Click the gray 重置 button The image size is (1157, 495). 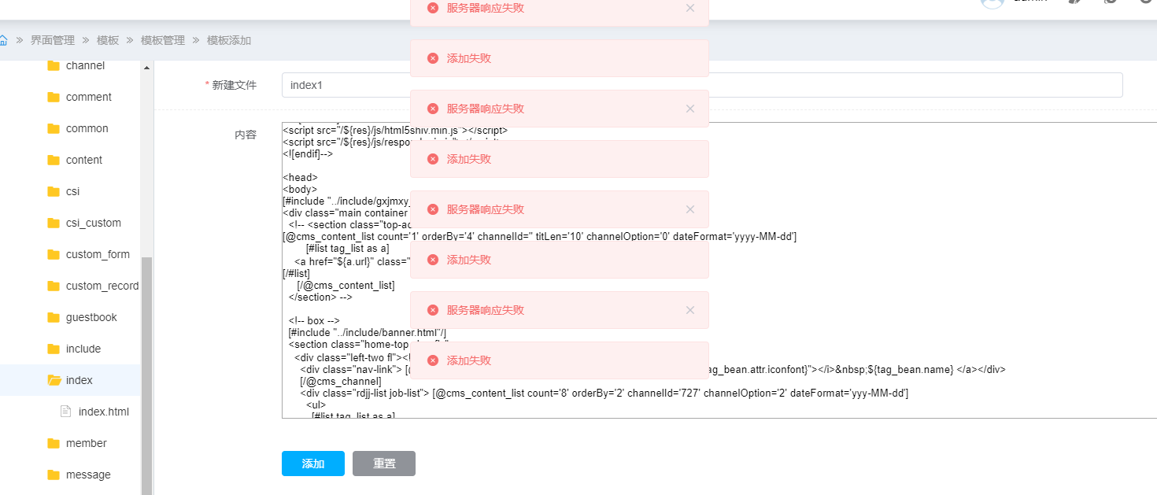[384, 464]
